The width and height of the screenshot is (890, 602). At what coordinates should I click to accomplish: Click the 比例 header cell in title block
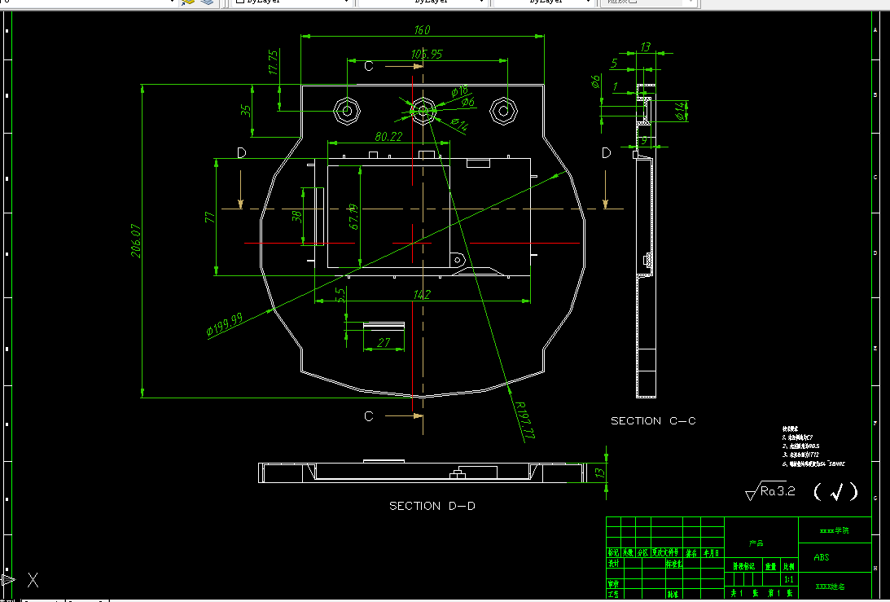789,566
